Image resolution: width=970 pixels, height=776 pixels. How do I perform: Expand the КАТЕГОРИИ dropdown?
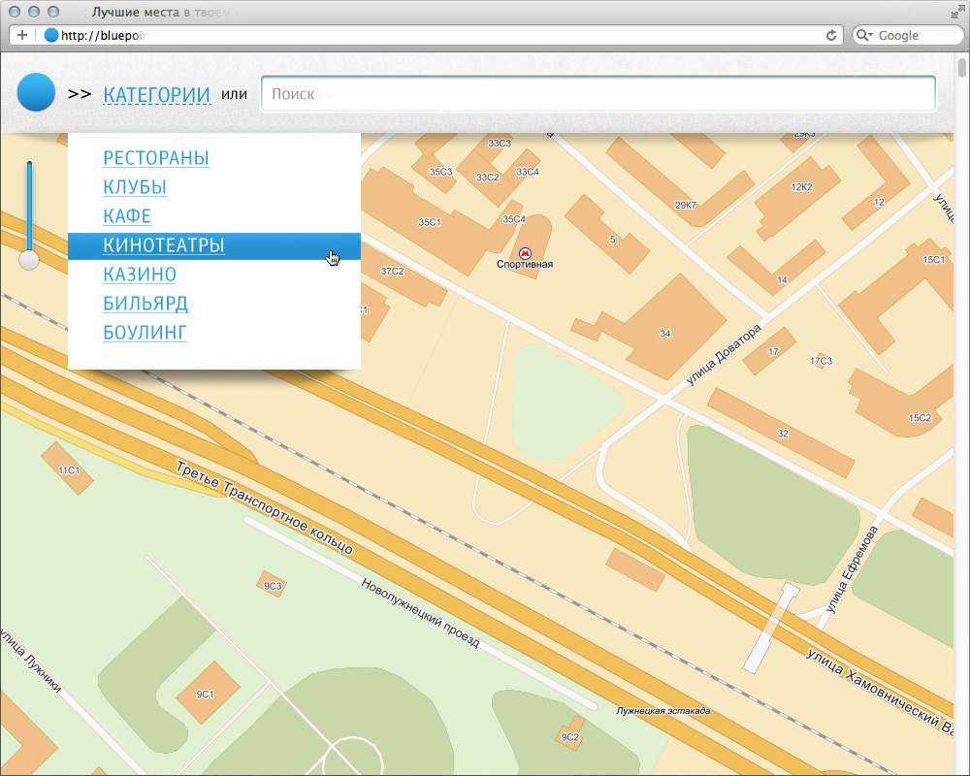point(156,94)
